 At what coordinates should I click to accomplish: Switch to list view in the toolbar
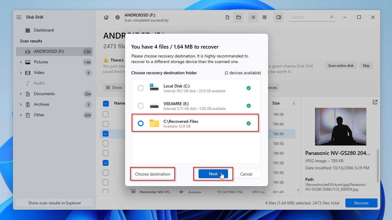click(253, 17)
